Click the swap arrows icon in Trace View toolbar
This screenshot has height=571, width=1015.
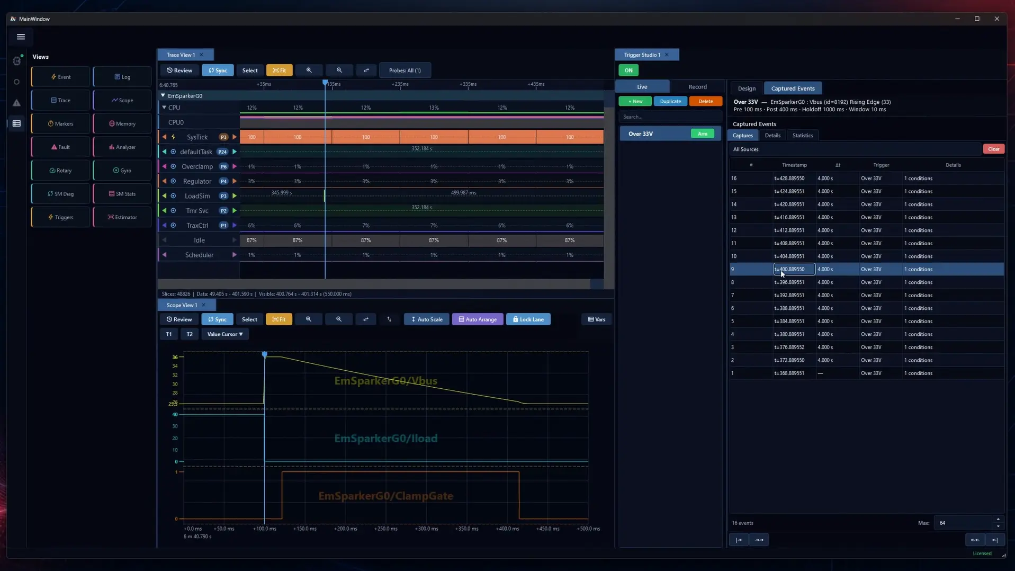pos(366,70)
